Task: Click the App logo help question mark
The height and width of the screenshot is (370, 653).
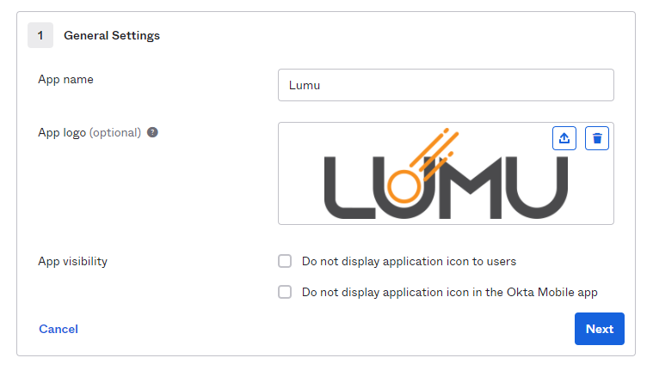Action: [152, 133]
